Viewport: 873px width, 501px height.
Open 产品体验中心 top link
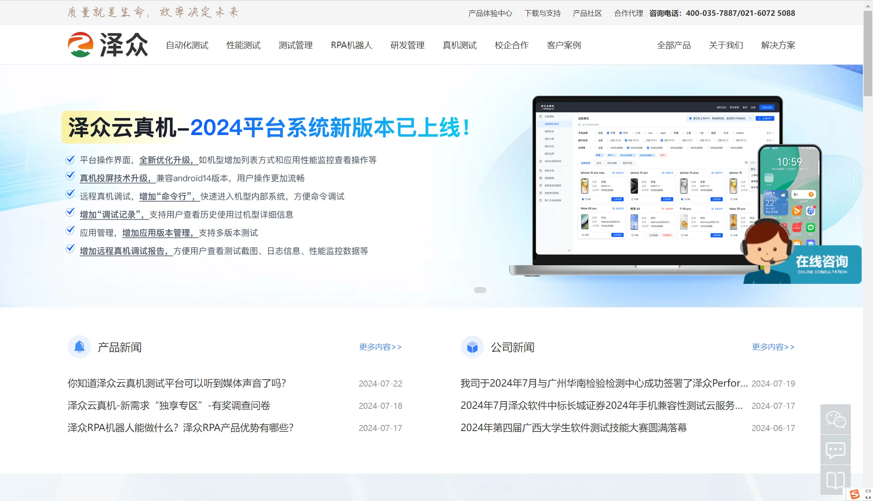(x=490, y=13)
